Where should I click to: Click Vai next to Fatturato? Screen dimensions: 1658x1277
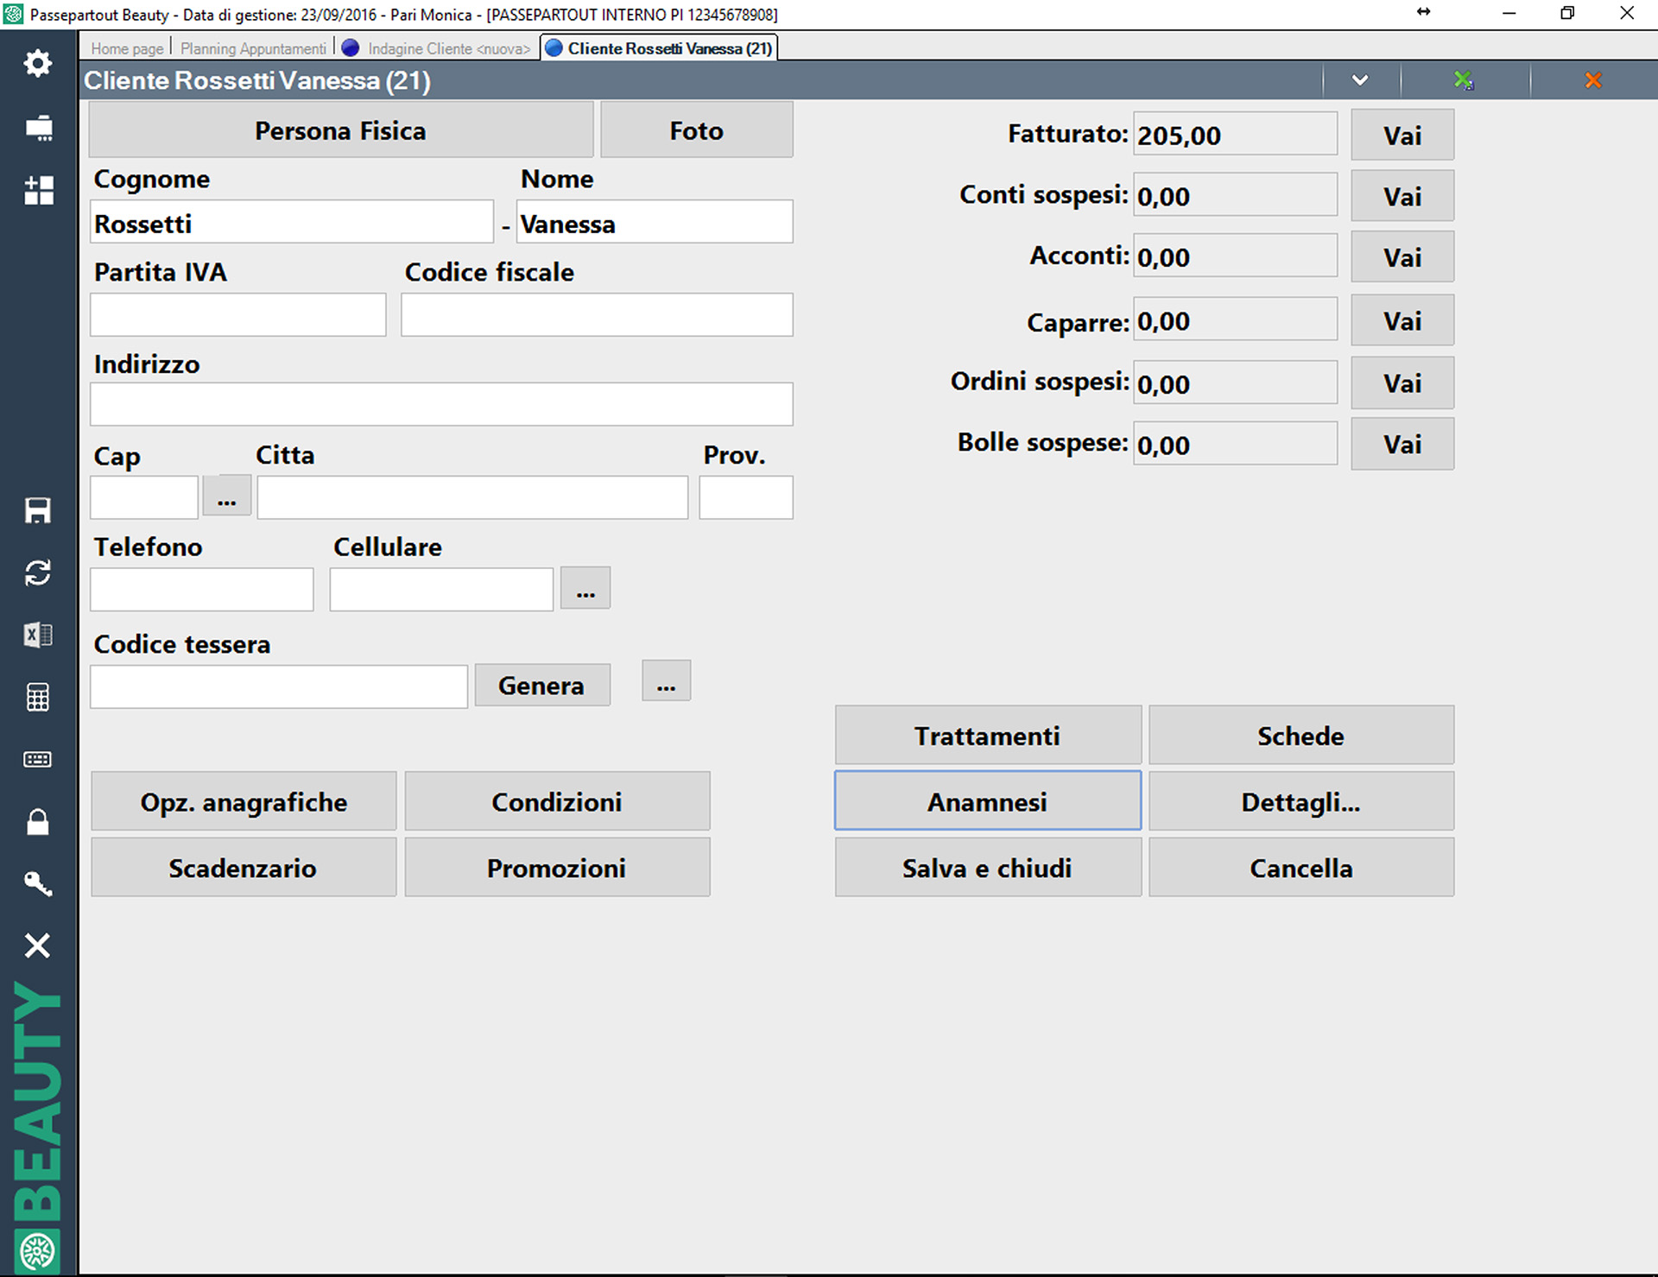point(1402,135)
